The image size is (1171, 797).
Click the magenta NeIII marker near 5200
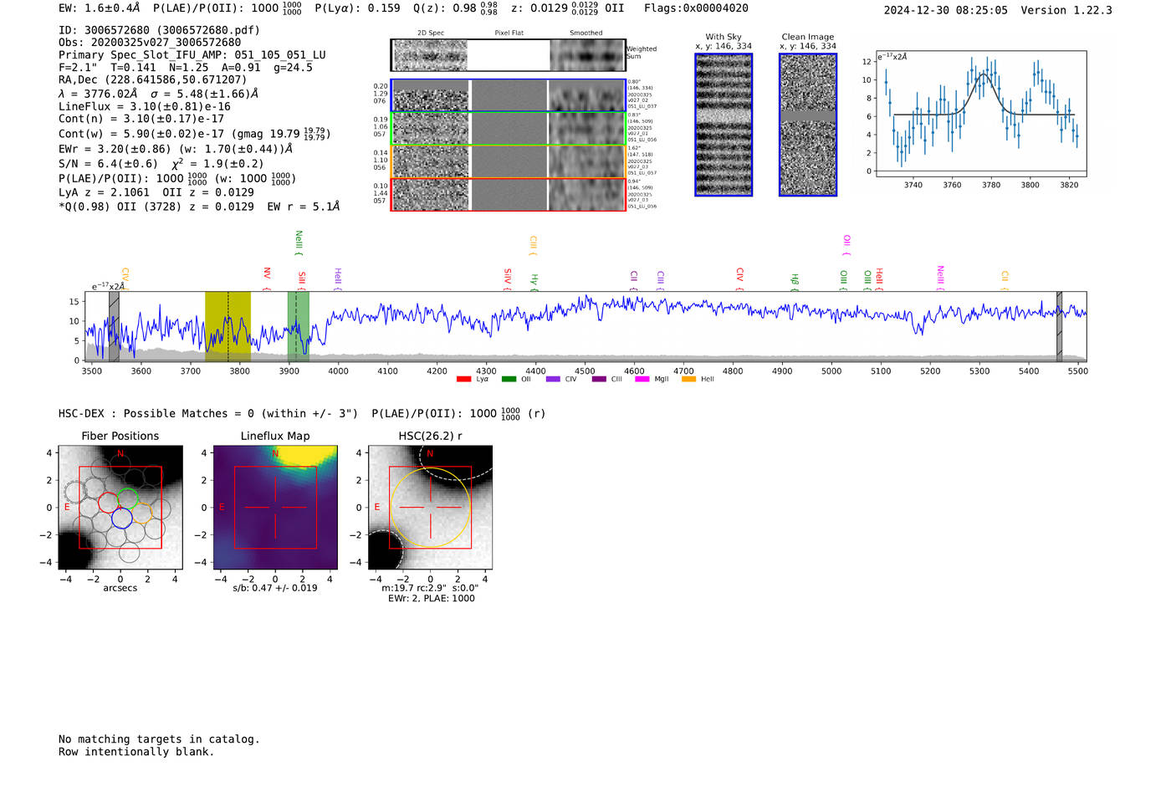[940, 274]
